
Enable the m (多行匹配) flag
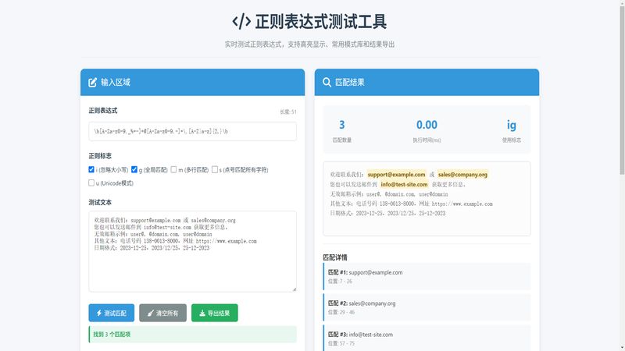(175, 169)
